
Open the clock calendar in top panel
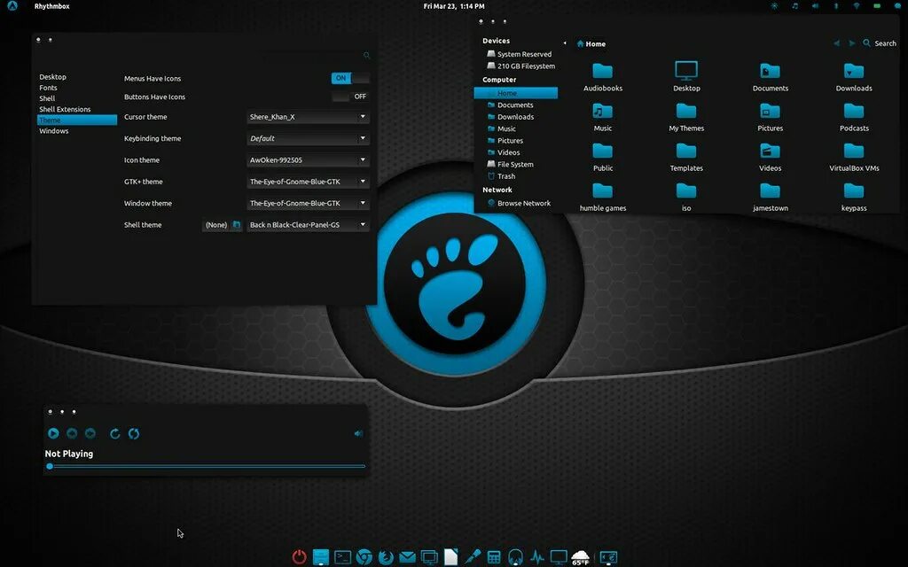[454, 6]
